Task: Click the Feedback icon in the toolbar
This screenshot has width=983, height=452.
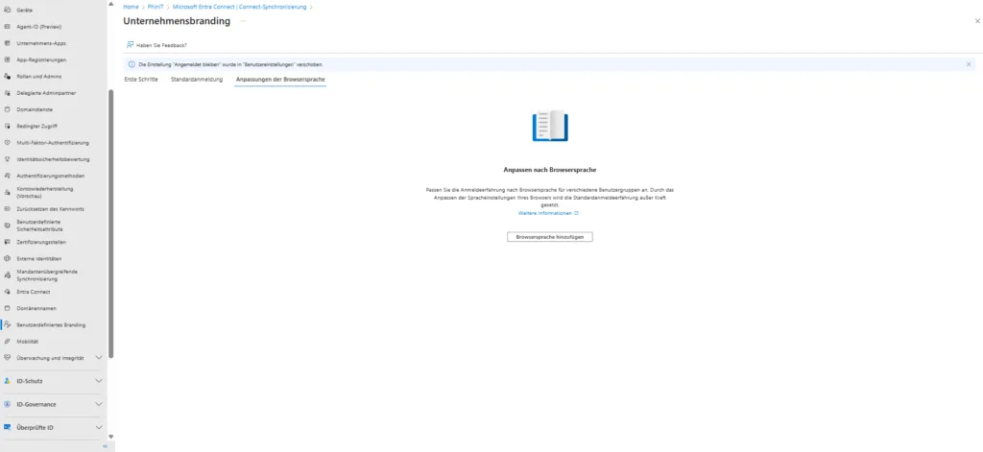Action: tap(130, 44)
